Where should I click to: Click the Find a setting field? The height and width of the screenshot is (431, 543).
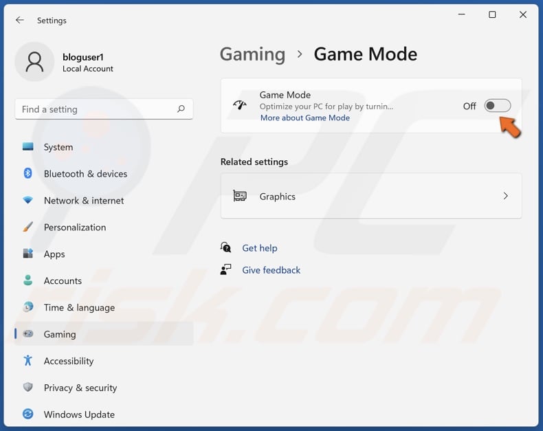[x=104, y=109]
